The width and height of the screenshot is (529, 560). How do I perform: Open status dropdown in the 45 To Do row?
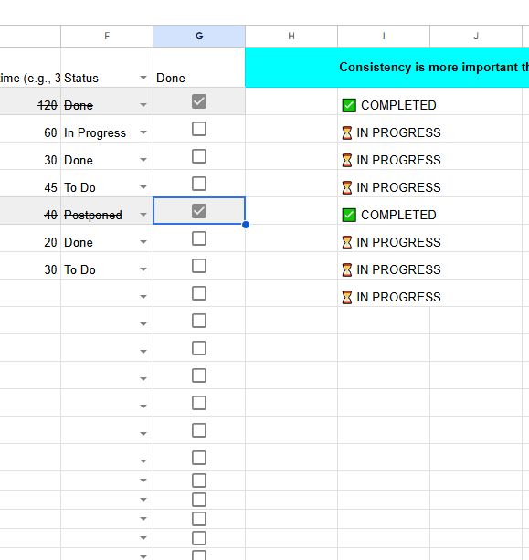pyautogui.click(x=143, y=187)
